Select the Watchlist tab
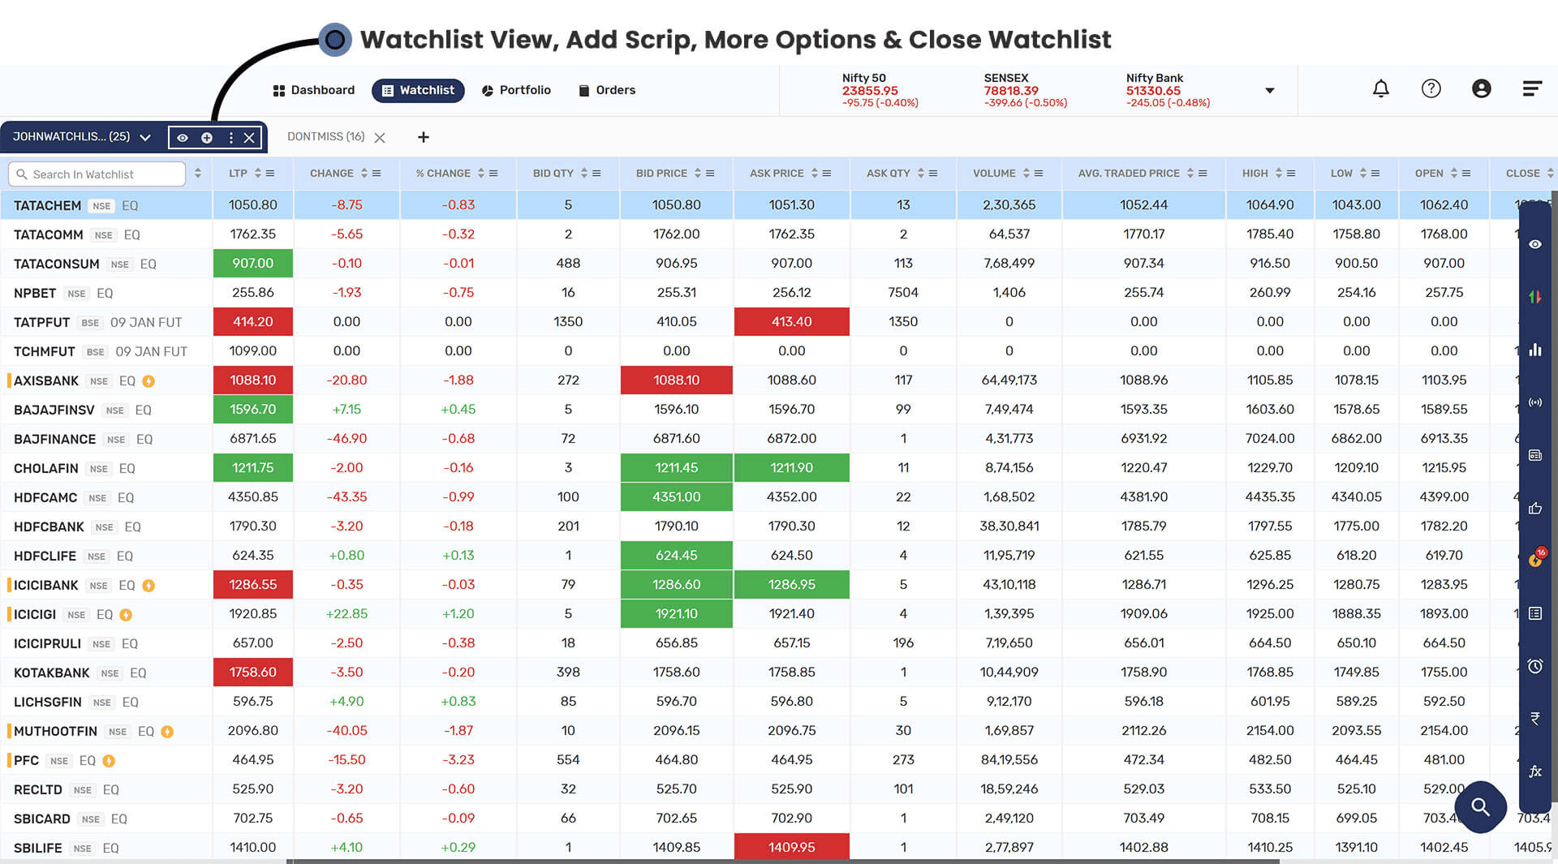 pos(418,90)
